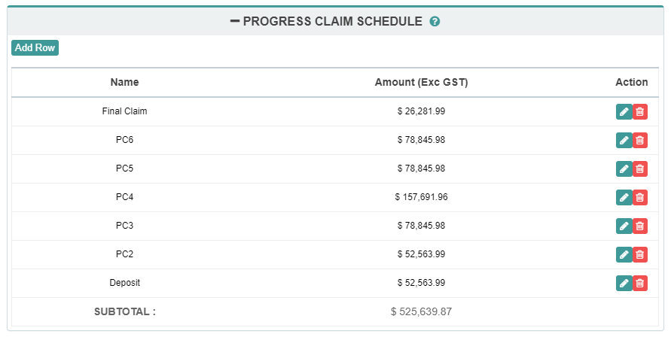Edit the PC5 claim row
Image resolution: width=671 pixels, height=337 pixels.
coord(624,168)
